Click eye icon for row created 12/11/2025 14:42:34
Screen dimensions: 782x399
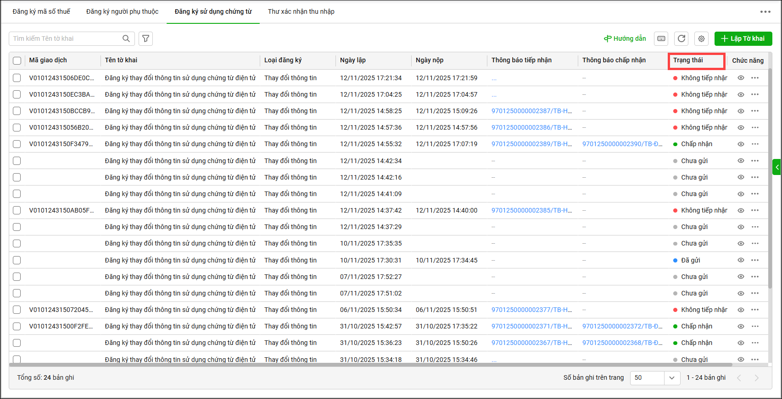tap(741, 161)
